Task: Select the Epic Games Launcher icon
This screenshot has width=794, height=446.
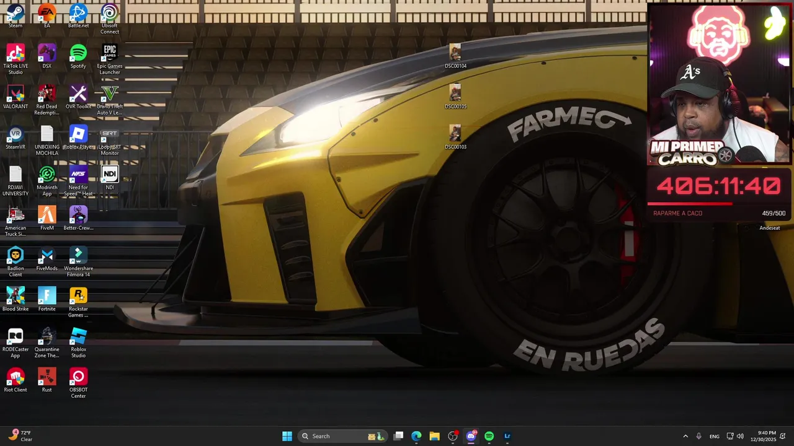Action: pos(110,60)
